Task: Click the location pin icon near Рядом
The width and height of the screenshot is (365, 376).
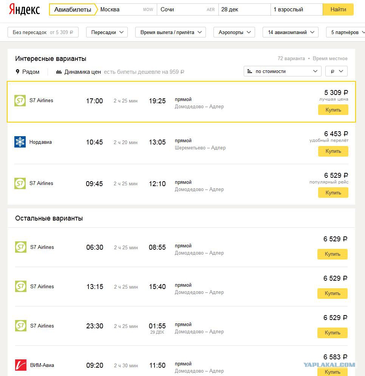Action: (17, 72)
